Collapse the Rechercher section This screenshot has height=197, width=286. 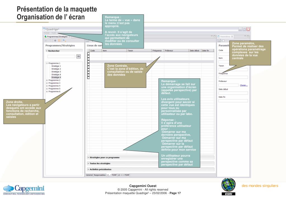click(x=47, y=51)
